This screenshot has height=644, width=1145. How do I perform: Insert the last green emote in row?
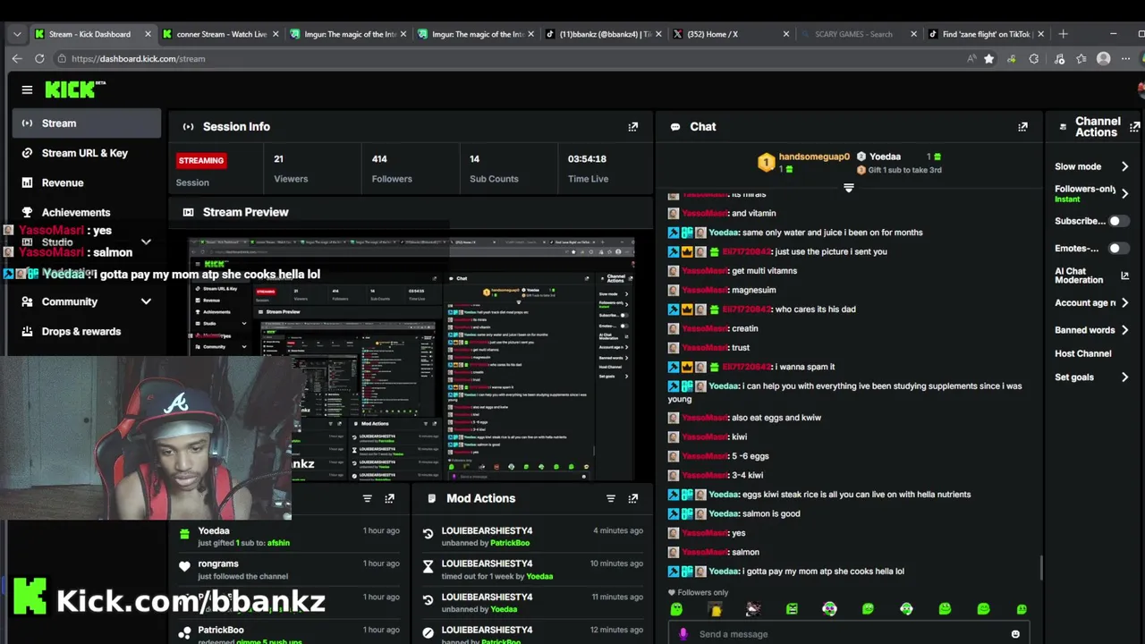click(x=1022, y=609)
